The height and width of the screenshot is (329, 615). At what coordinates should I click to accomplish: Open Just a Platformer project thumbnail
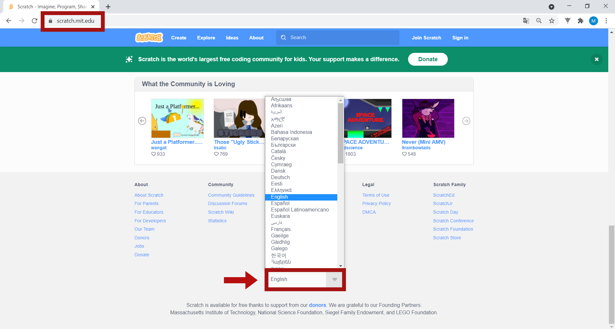[177, 118]
